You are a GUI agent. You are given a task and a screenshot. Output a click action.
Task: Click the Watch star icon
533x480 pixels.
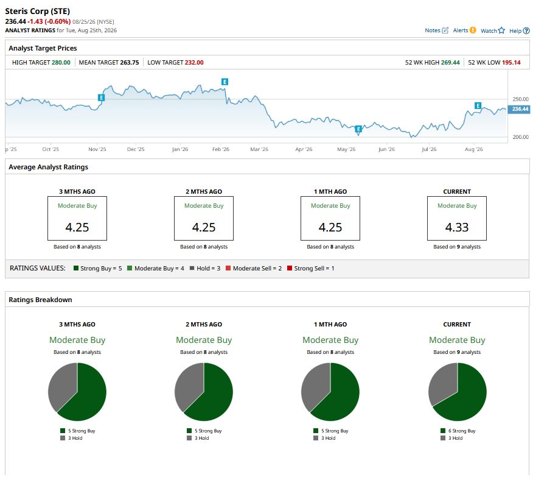501,30
